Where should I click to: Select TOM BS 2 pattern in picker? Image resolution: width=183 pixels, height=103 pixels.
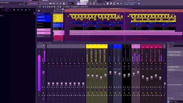coord(44,27)
